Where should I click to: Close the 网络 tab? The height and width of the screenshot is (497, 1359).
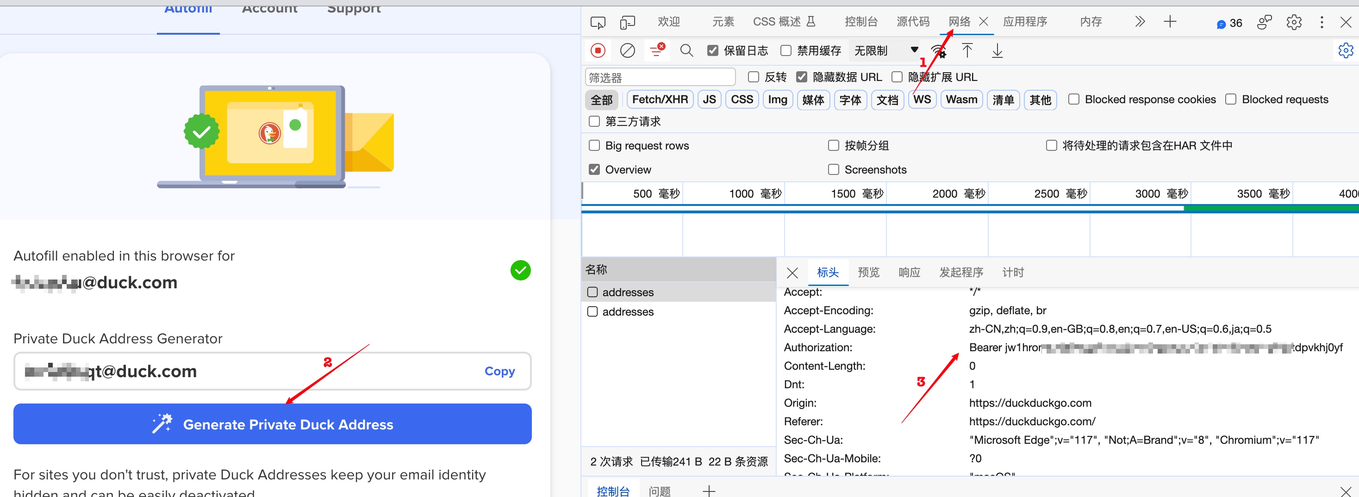point(983,22)
